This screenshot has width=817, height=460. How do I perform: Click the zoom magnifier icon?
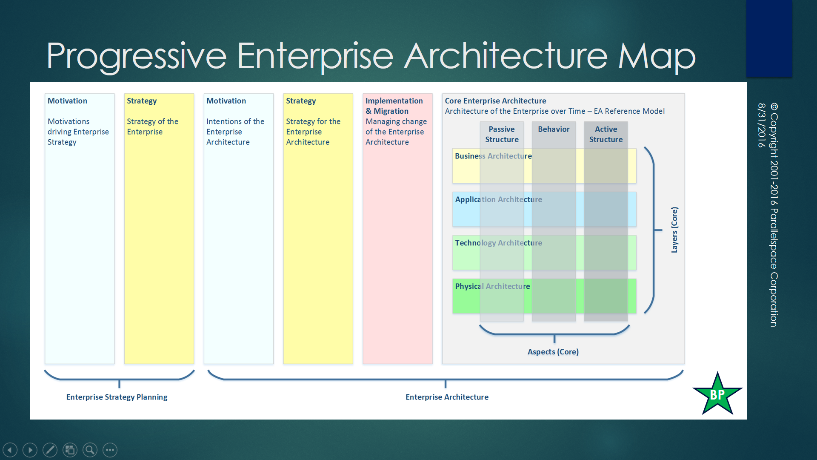[x=90, y=450]
